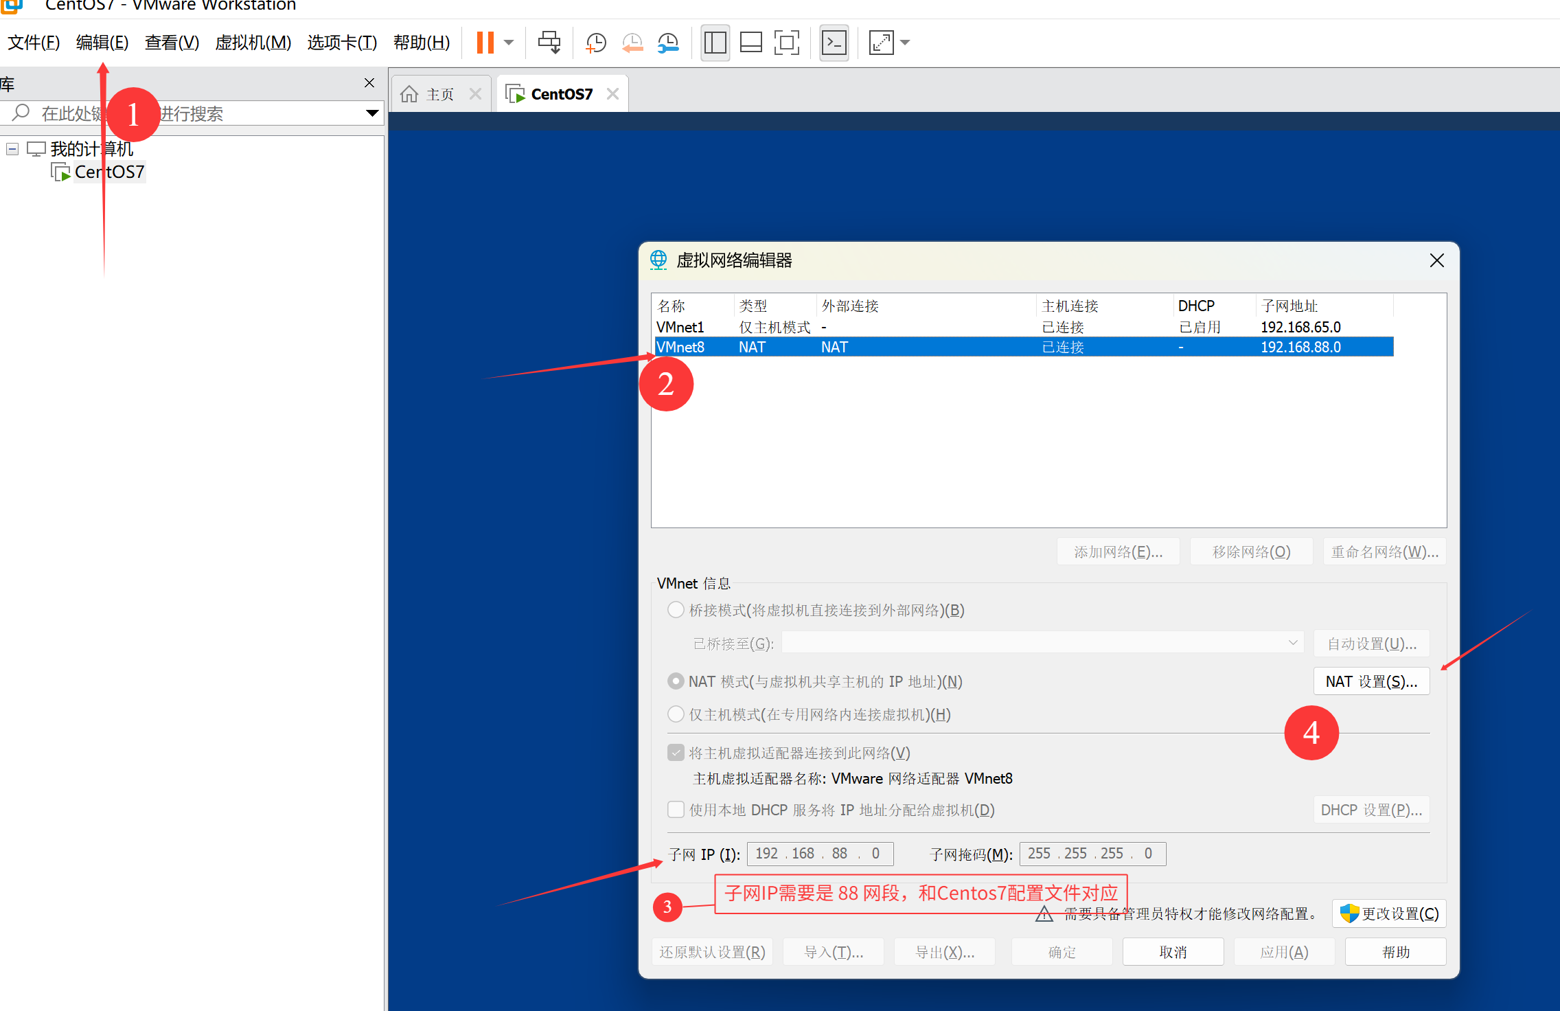Click 自动设置(U) button
Screen dimensions: 1560x1011
point(1371,644)
